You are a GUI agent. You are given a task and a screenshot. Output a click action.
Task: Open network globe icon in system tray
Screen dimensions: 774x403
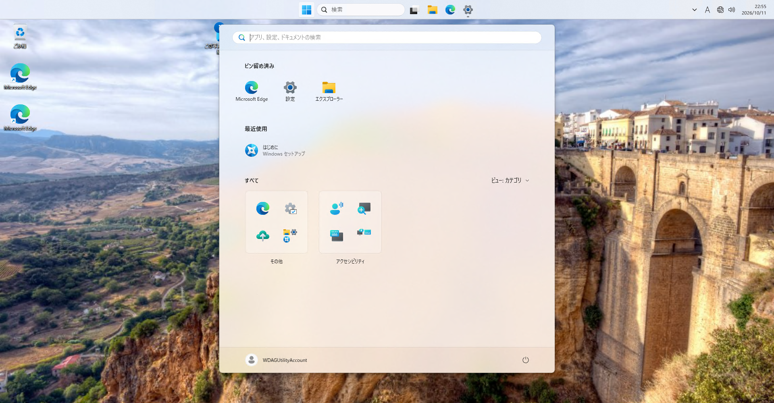(720, 10)
